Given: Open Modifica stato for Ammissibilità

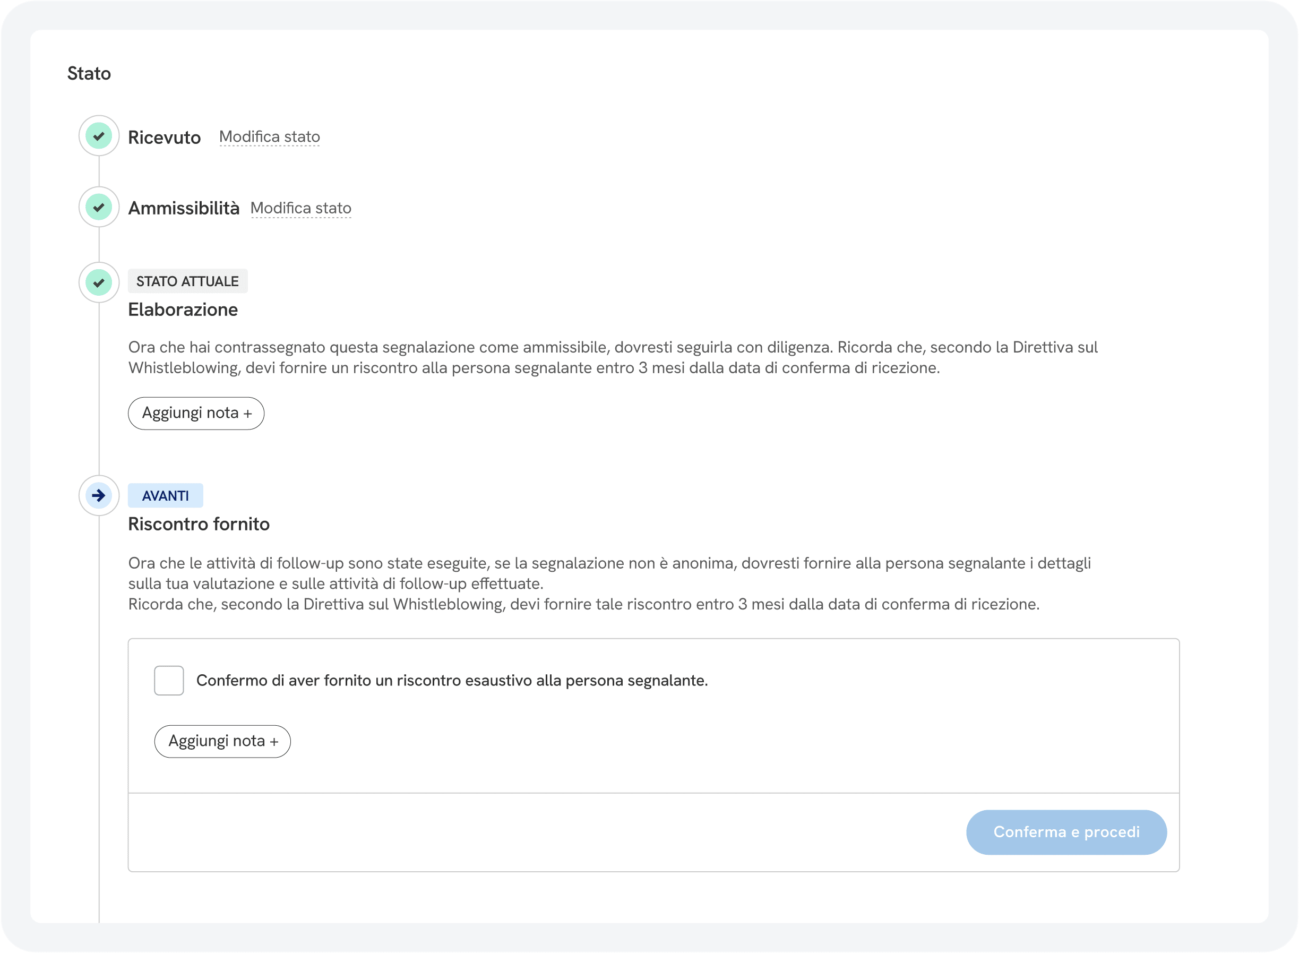Looking at the screenshot, I should click(x=300, y=208).
